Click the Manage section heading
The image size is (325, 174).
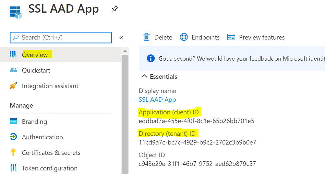pyautogui.click(x=21, y=105)
